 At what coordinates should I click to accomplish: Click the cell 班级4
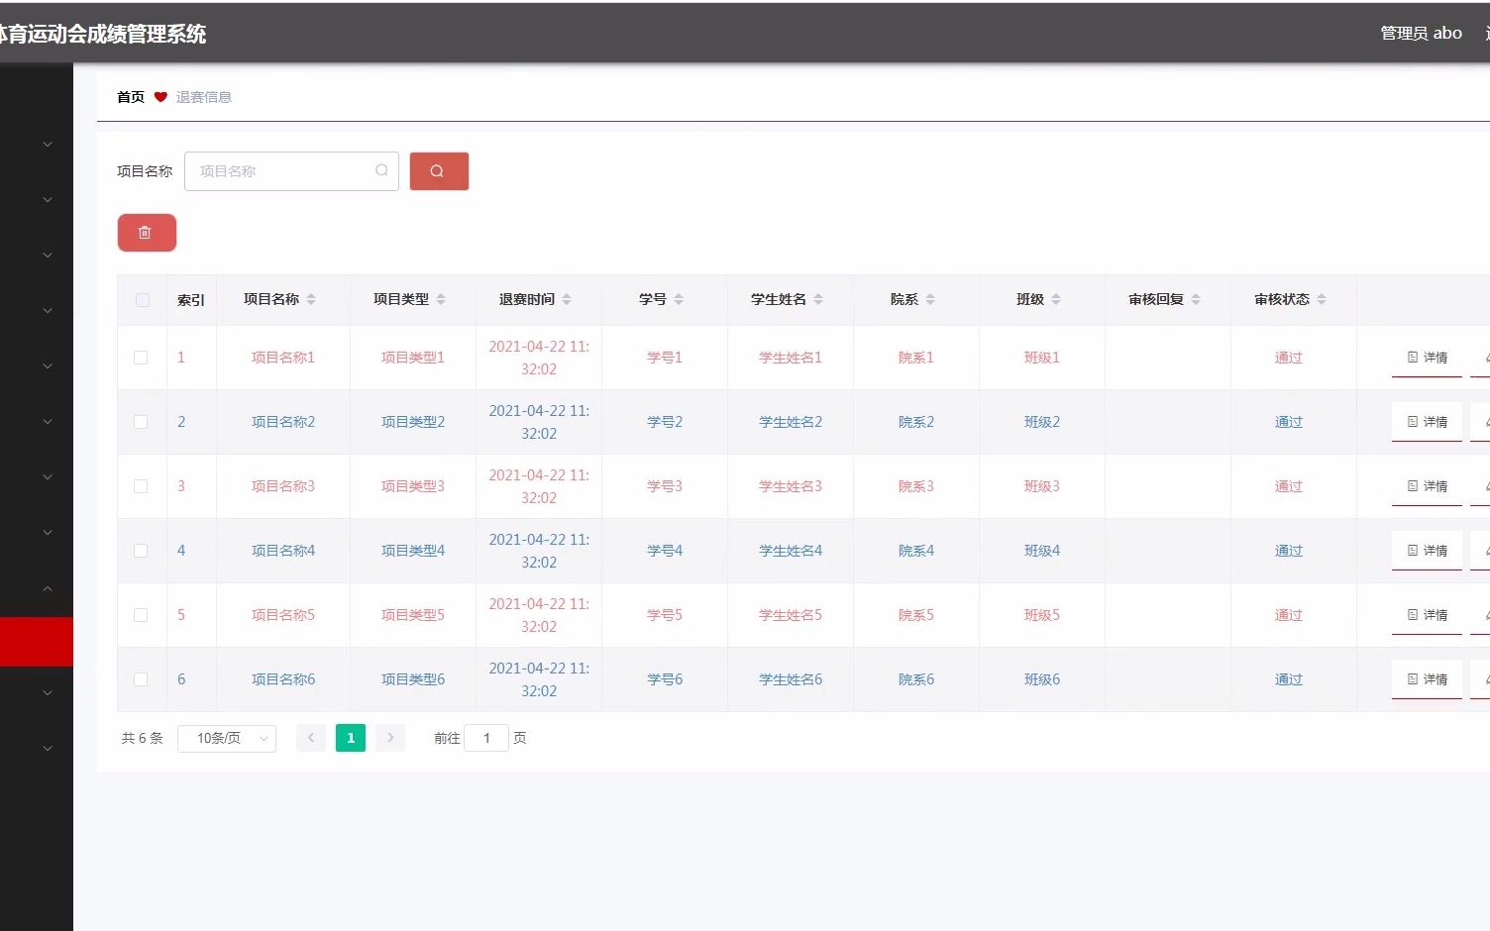point(1042,551)
